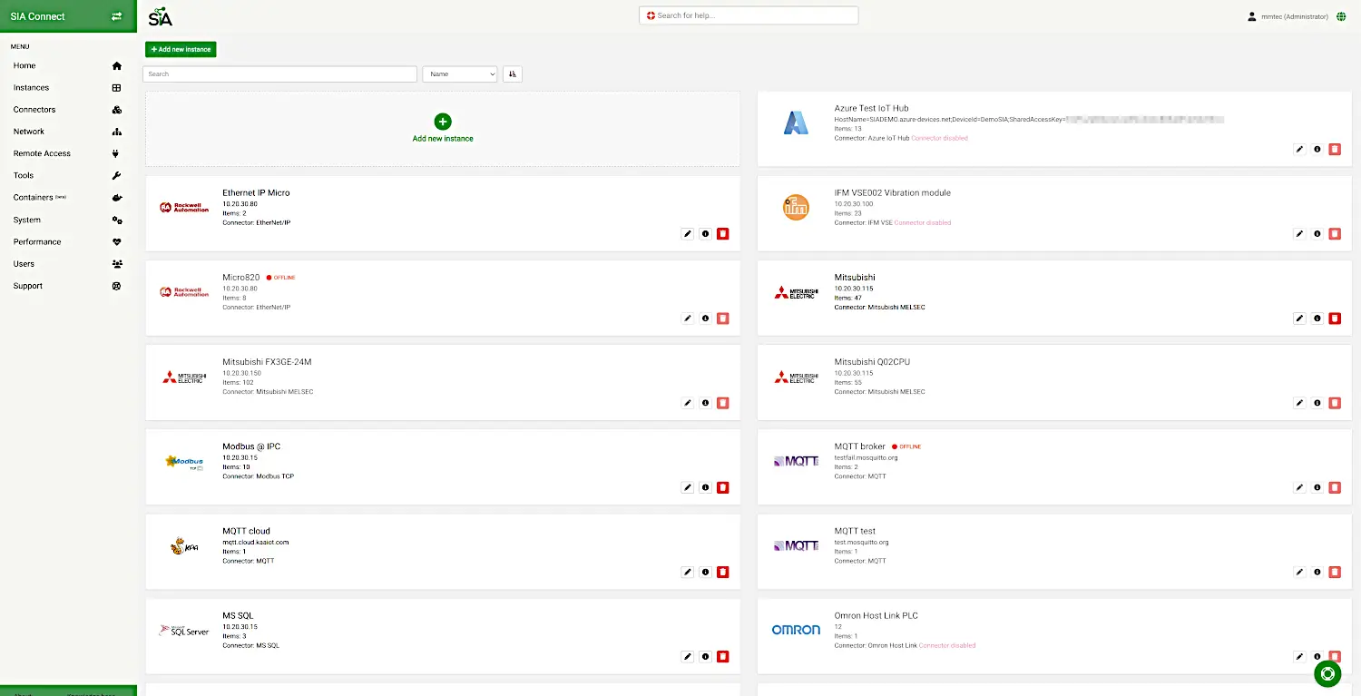Open info for the MQTT broker instance
1361x696 pixels.
point(1317,487)
